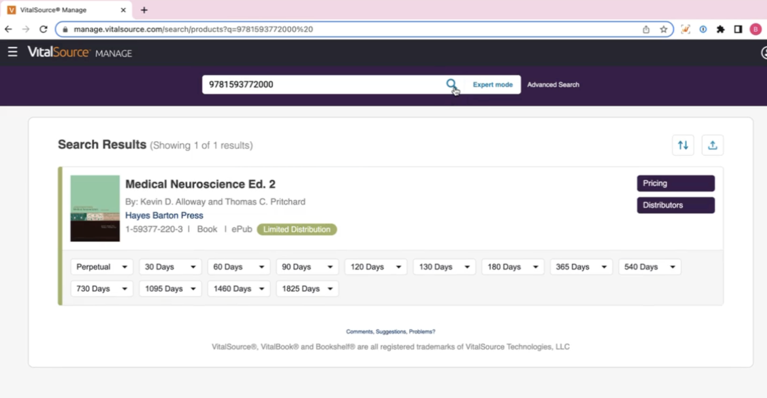The image size is (767, 398).
Task: Click the Showing 1 of 1 results text
Action: 201,146
